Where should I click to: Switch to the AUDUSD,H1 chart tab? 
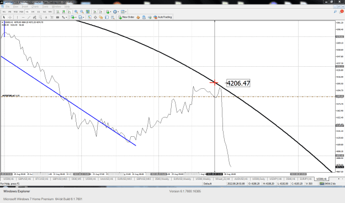pyautogui.click(x=241, y=179)
